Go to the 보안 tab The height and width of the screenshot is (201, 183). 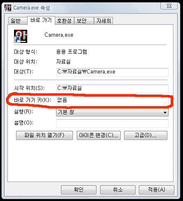tap(84, 21)
